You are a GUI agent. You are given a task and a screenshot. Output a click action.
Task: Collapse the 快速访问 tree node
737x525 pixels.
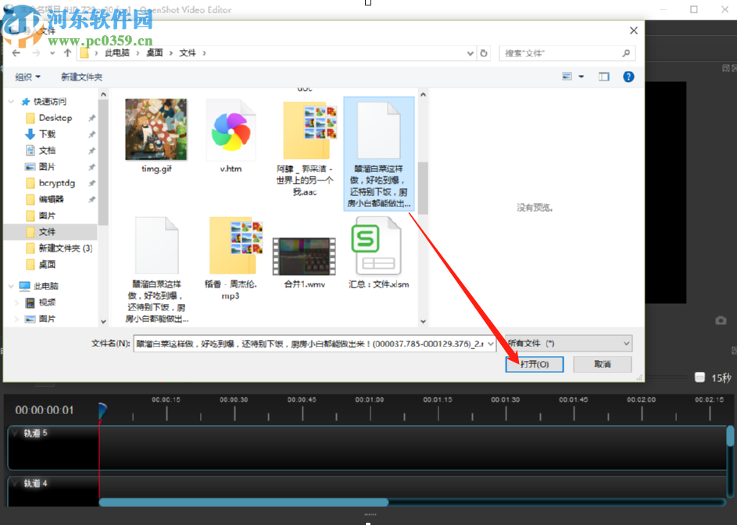tap(11, 102)
